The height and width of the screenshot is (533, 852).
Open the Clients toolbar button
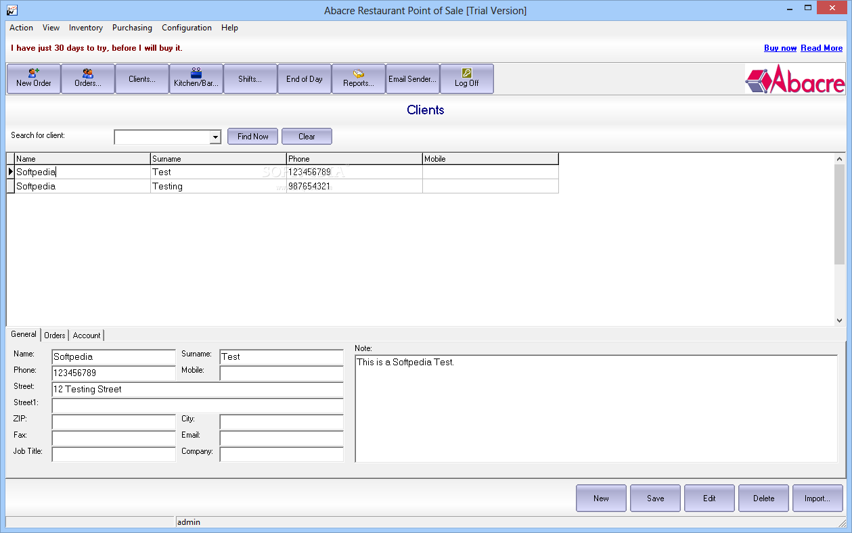click(142, 78)
